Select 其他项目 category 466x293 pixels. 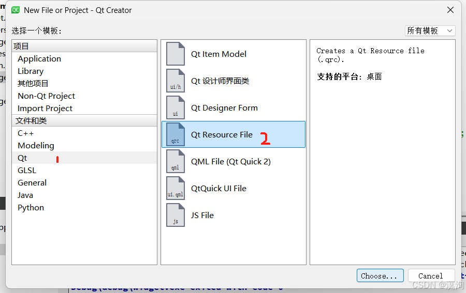[84, 83]
